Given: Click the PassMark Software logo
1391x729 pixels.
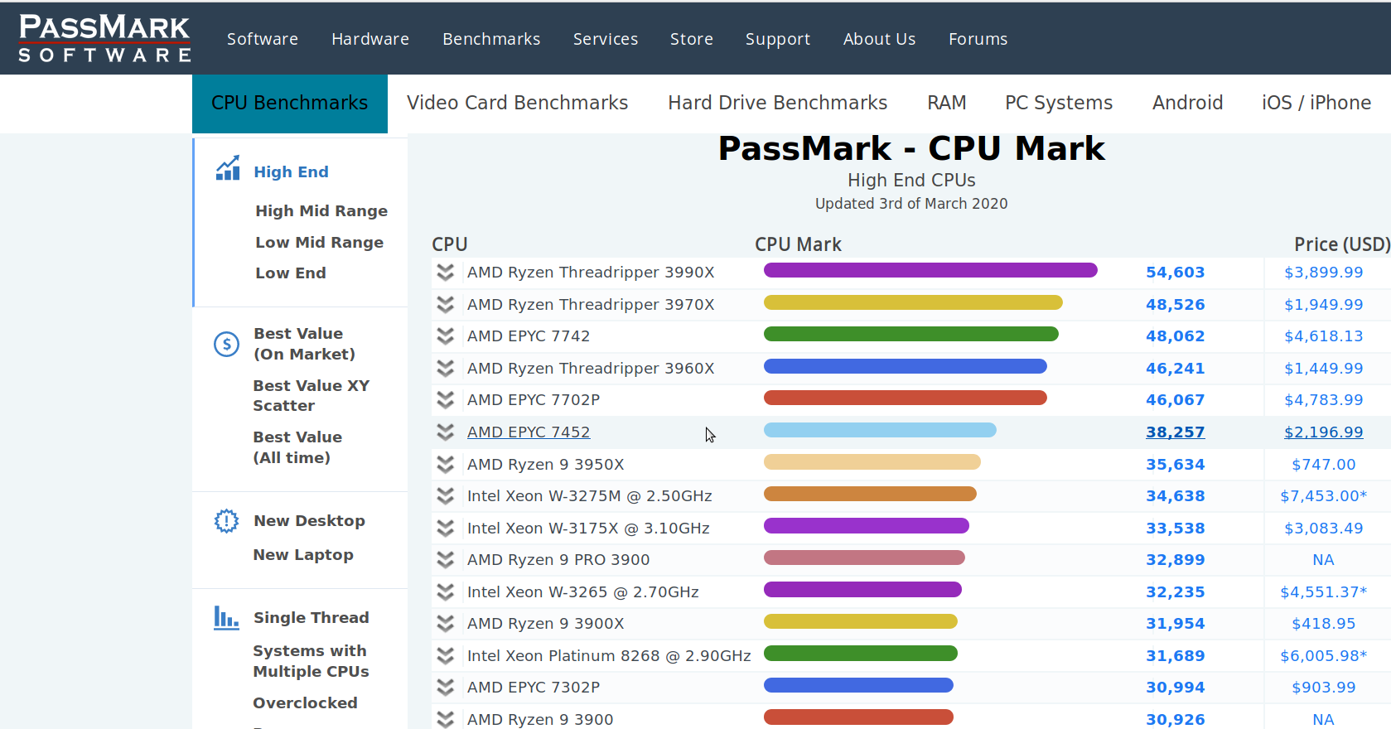Looking at the screenshot, I should (x=104, y=38).
